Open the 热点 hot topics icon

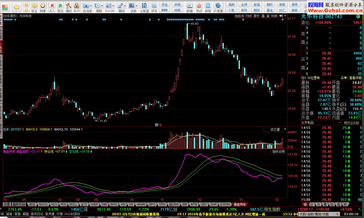pos(199,6)
